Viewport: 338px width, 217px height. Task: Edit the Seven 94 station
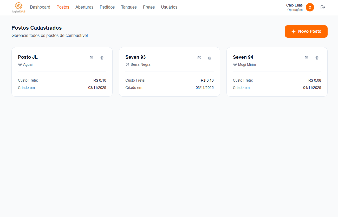pos(307,58)
